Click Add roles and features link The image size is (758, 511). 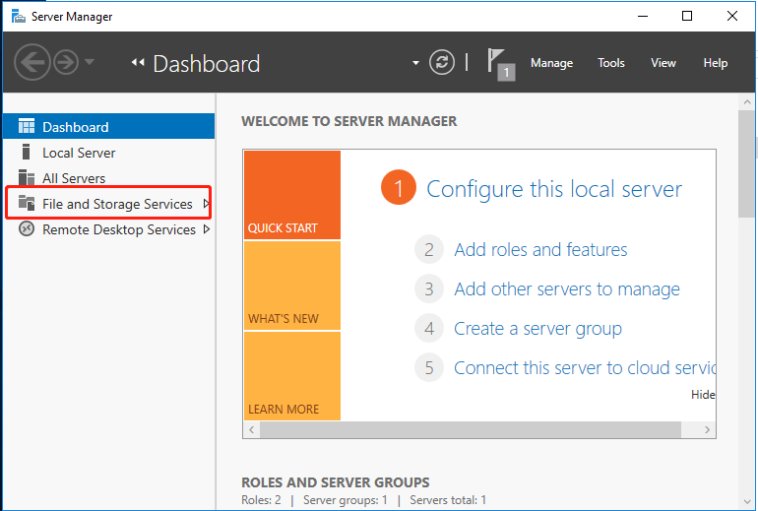pos(540,250)
